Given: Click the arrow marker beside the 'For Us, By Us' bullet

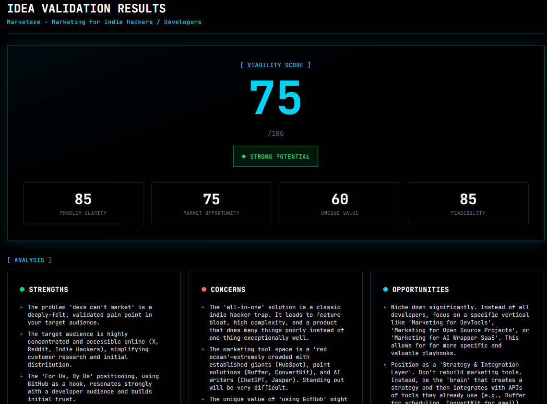Looking at the screenshot, I should point(22,376).
